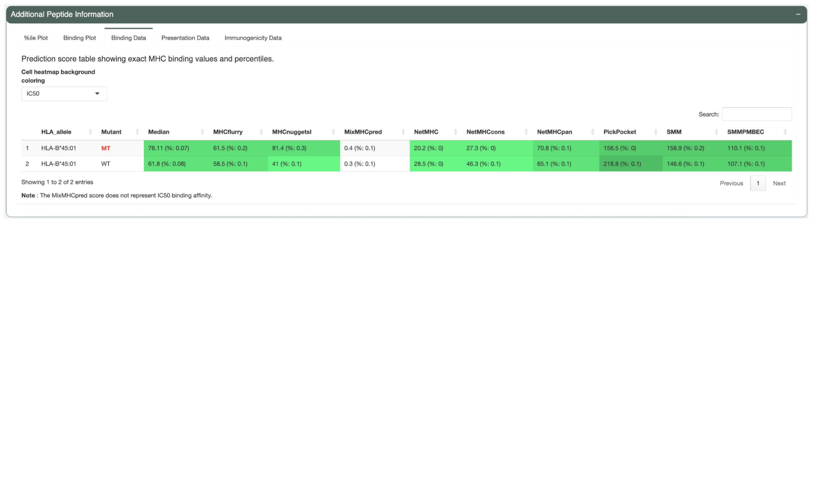Click PickPocket cell 218.8 (%: 0.1)
The image size is (813, 488).
[631, 164]
